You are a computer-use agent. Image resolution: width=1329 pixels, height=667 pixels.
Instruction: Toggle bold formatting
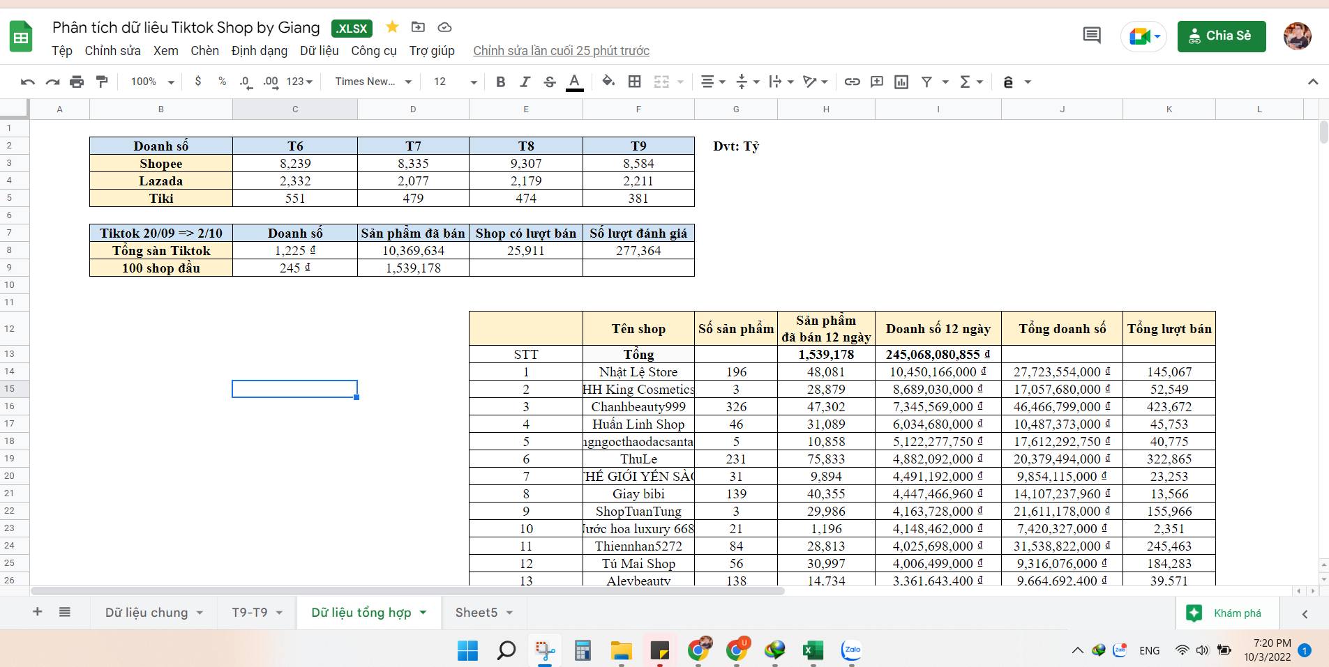[500, 82]
